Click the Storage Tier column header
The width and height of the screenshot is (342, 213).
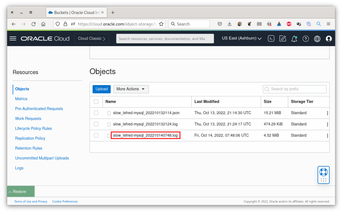(302, 101)
